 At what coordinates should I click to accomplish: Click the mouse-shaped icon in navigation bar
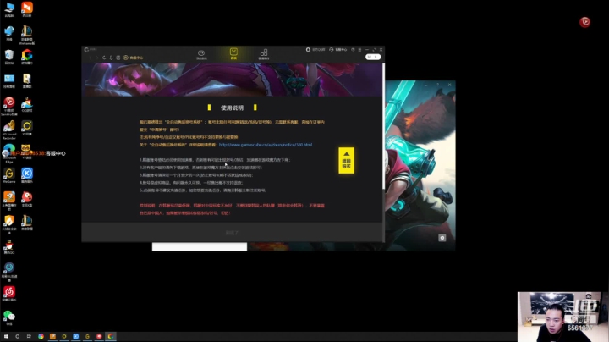pyautogui.click(x=111, y=58)
